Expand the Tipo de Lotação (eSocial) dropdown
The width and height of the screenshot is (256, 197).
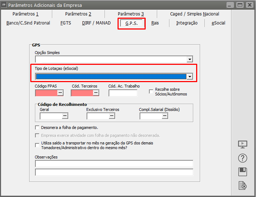(190, 76)
